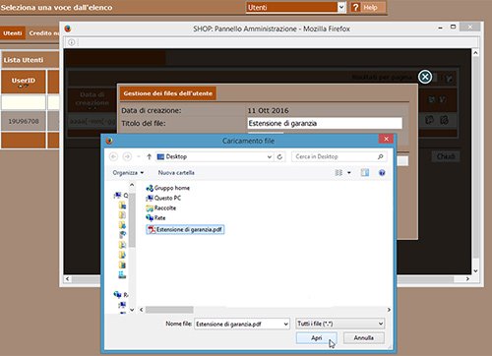Refresh the Desktop folder location
The width and height of the screenshot is (492, 356).
(279, 156)
